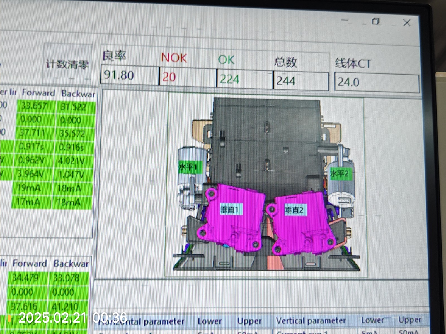Select the 水平1 motor label
The image size is (446, 334).
188,167
